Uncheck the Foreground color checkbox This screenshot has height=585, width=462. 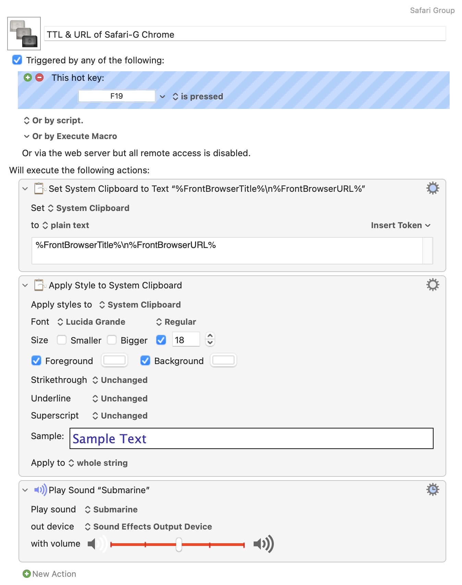tap(36, 361)
